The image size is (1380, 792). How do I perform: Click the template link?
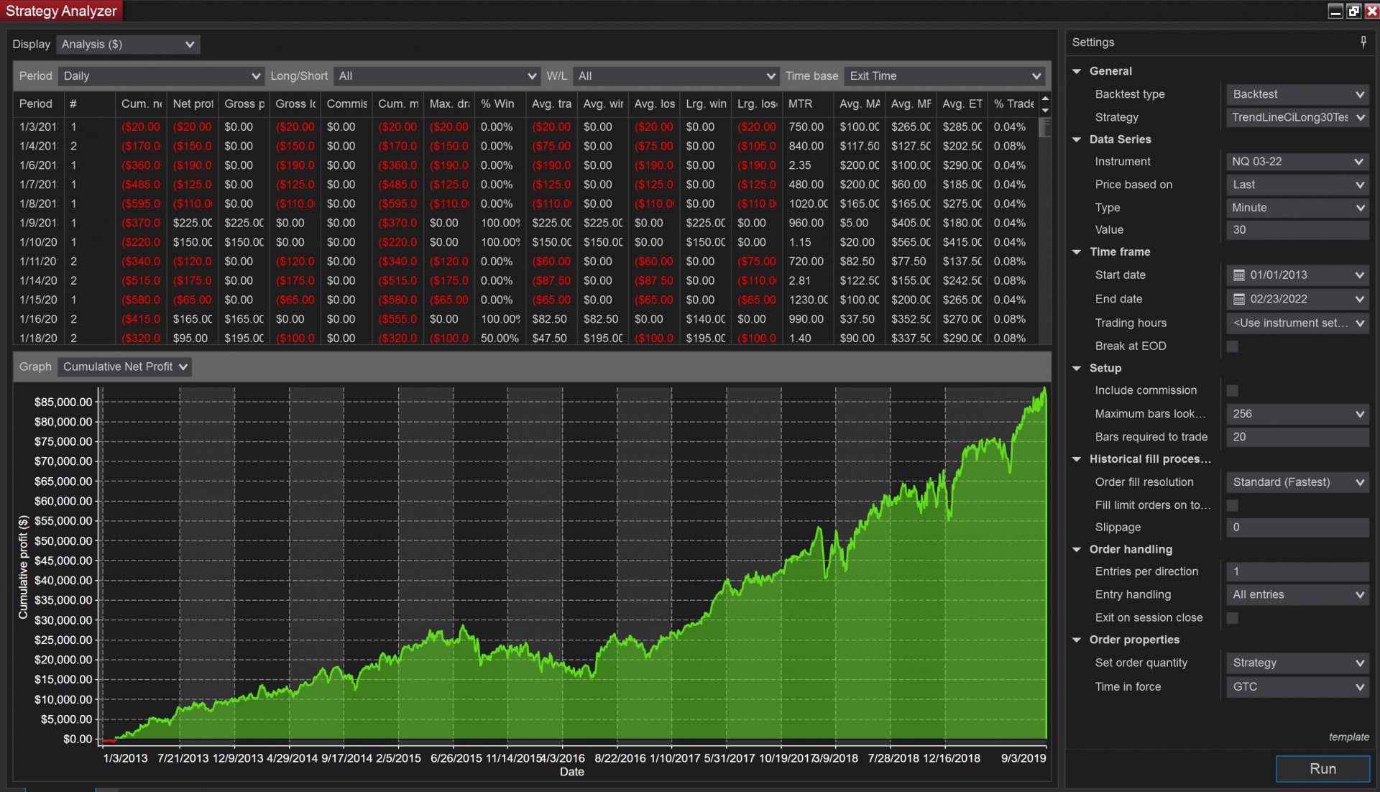[1348, 737]
